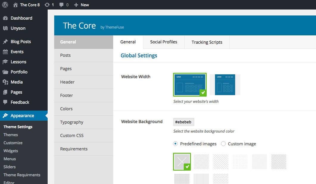Select the dotted background pattern
The width and height of the screenshot is (316, 184).
pos(240,162)
